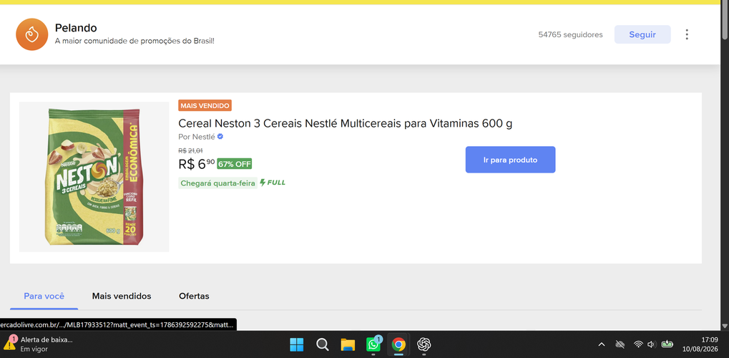
Task: Click the struck-through R$ 21,01 price
Action: point(190,150)
